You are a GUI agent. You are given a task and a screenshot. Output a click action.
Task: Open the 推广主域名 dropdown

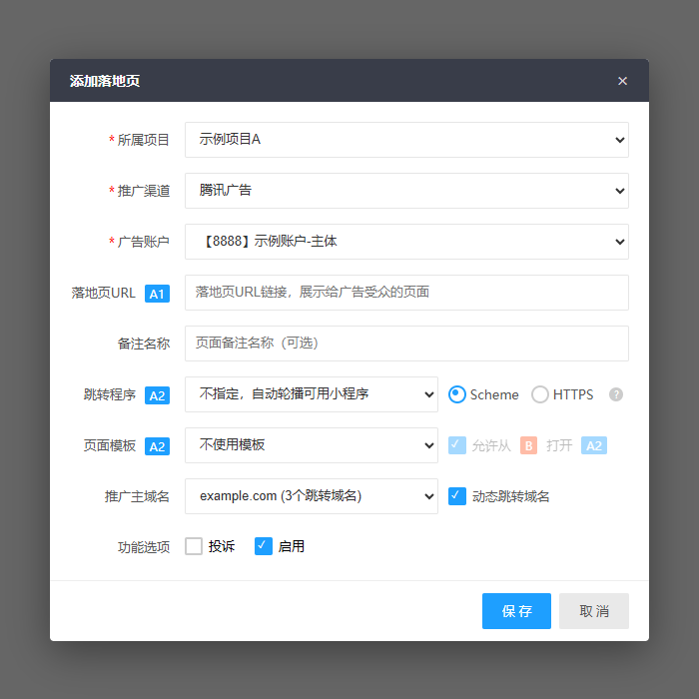(x=312, y=496)
